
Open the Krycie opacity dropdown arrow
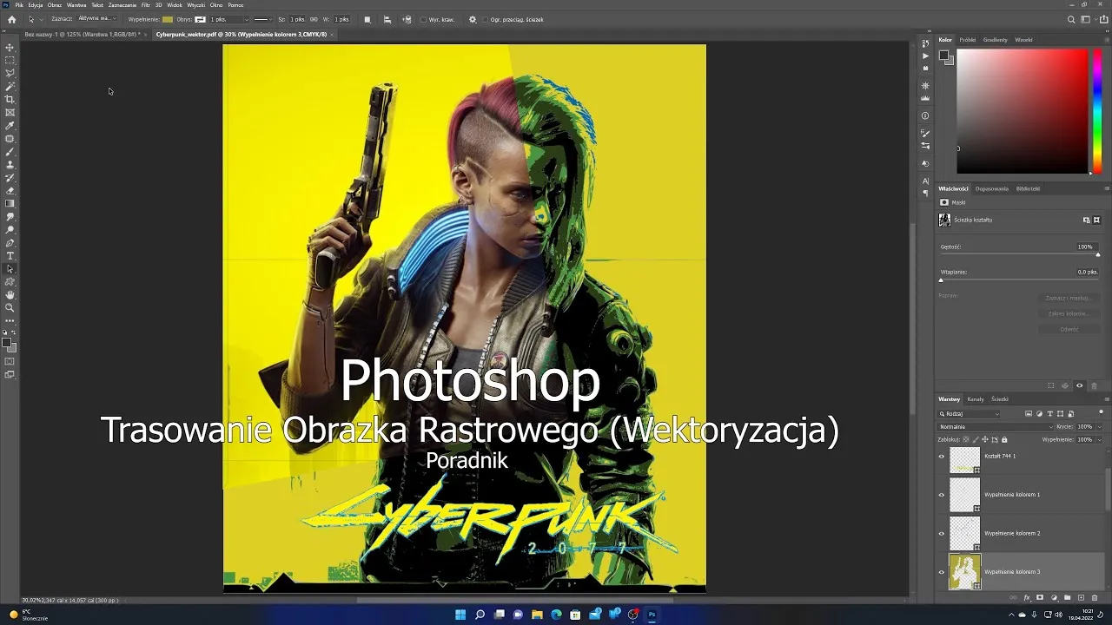click(1099, 427)
